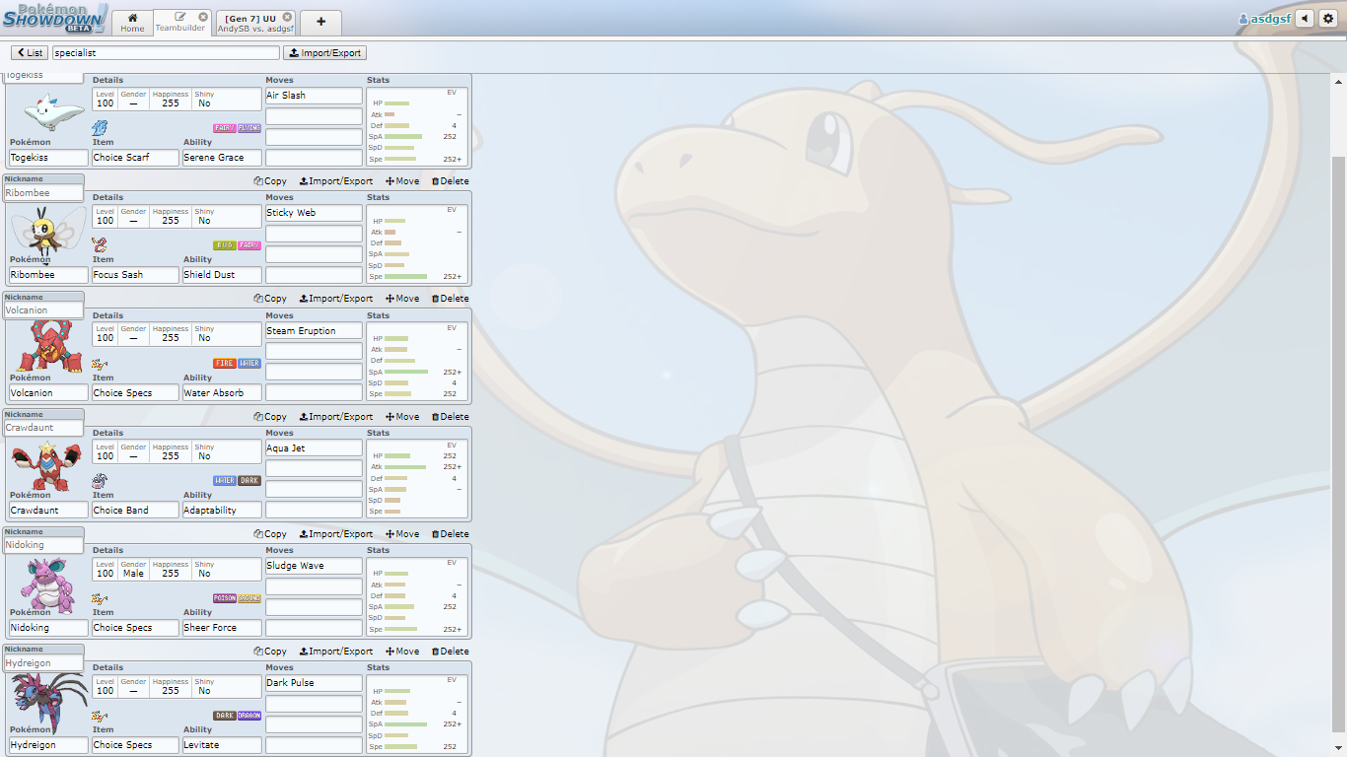Click Ribombee's Focus Sash item icon
The width and height of the screenshot is (1347, 757).
point(100,244)
